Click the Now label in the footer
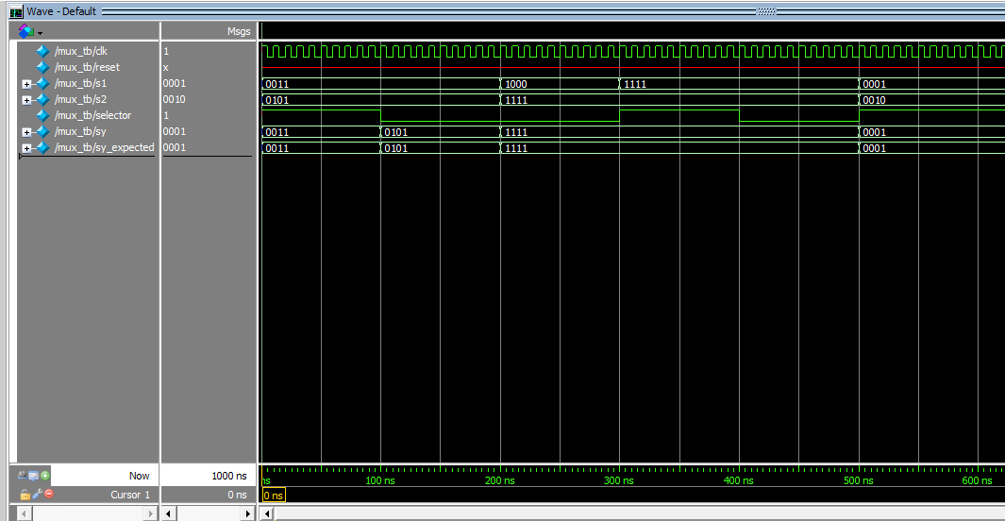The image size is (1005, 521). (139, 476)
